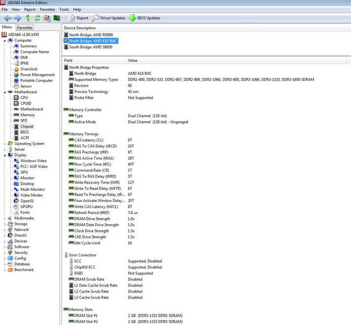351x325 pixels.
Task: Click the CPUID chip icon
Action: [17, 104]
